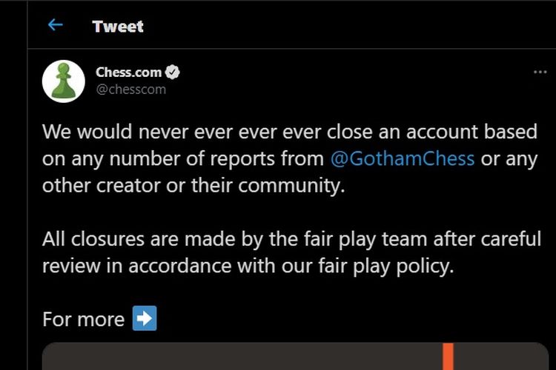Click the verified badge beside Chess.com
This screenshot has height=370, width=556.
[x=173, y=73]
